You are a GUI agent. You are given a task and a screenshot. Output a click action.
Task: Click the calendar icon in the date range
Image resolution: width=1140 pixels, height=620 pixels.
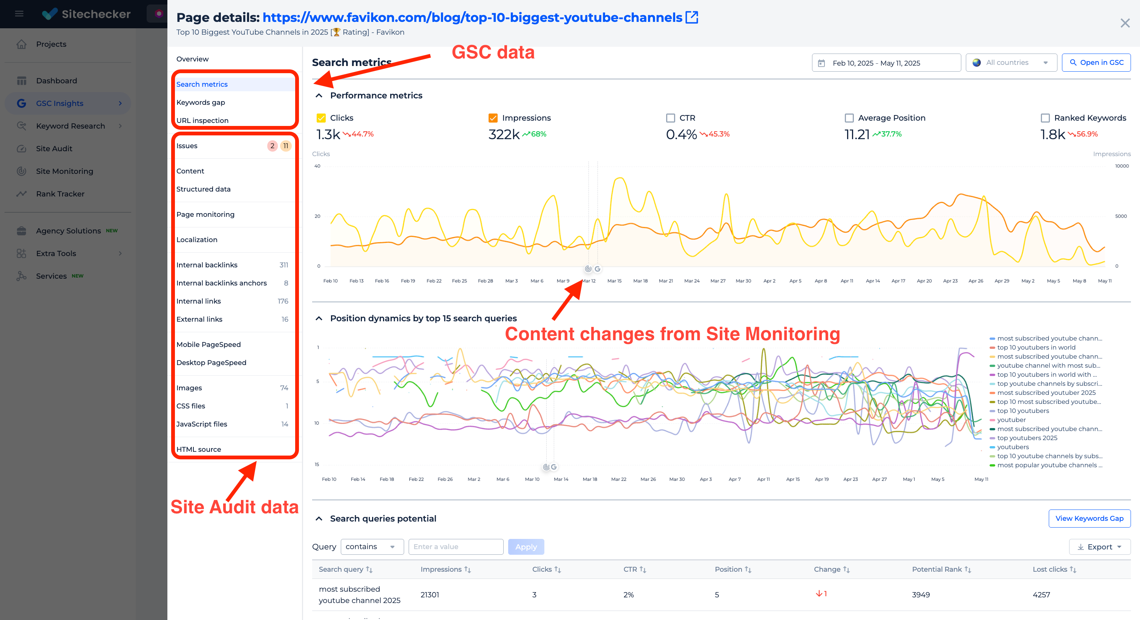coord(821,63)
